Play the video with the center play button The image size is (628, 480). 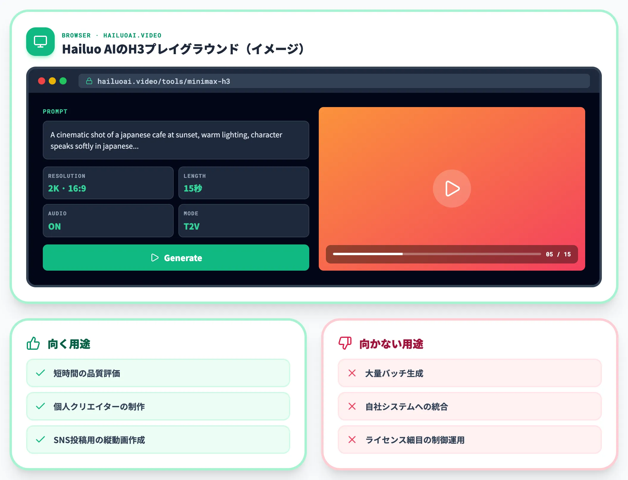pyautogui.click(x=452, y=189)
